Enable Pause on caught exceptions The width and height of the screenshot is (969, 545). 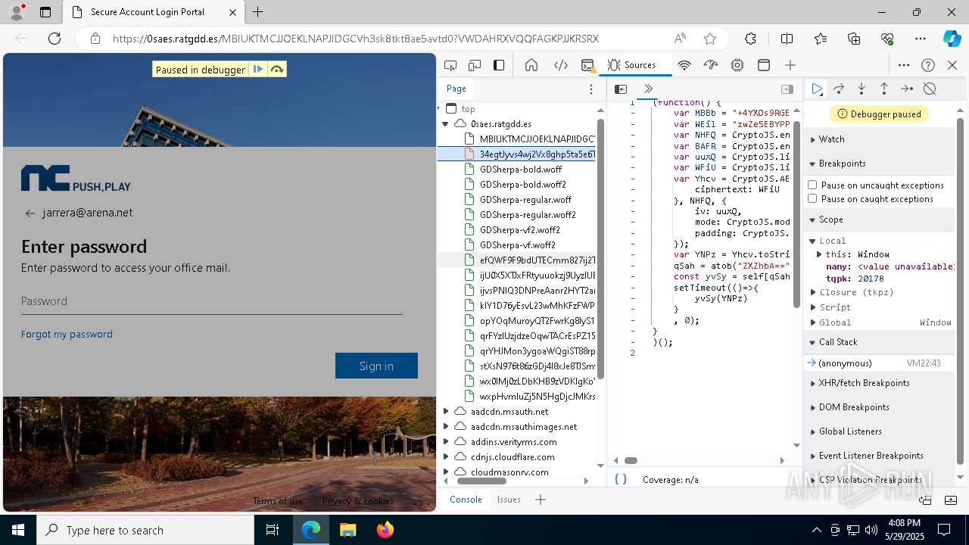[x=812, y=198]
